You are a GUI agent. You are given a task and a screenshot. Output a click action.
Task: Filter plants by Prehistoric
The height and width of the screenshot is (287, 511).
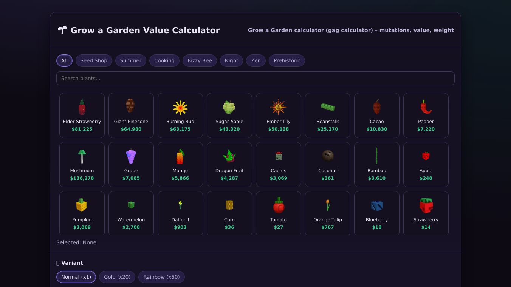[x=287, y=60]
